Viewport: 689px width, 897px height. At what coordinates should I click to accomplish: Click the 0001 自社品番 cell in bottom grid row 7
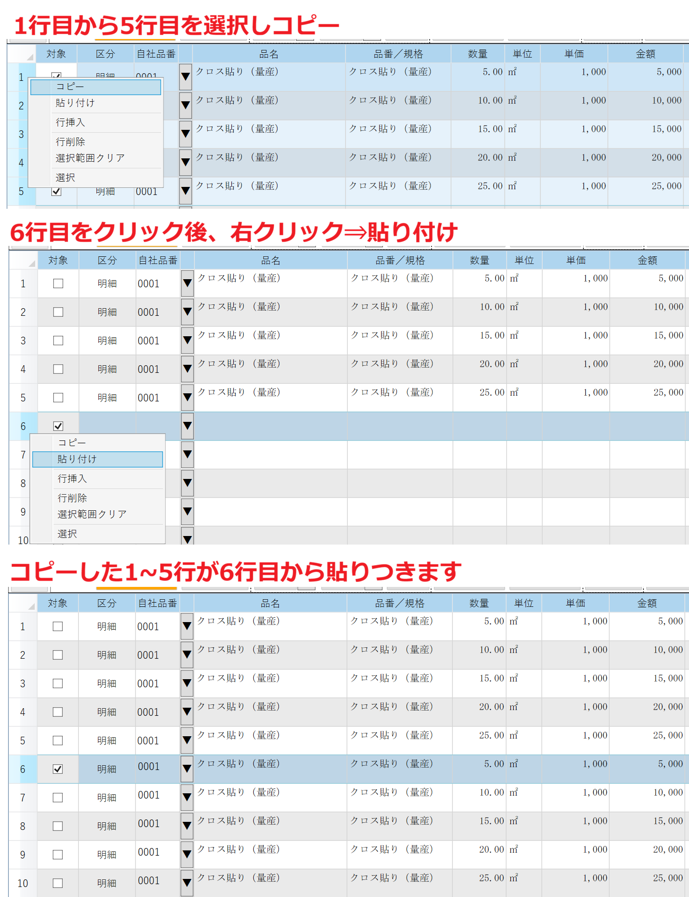point(149,795)
